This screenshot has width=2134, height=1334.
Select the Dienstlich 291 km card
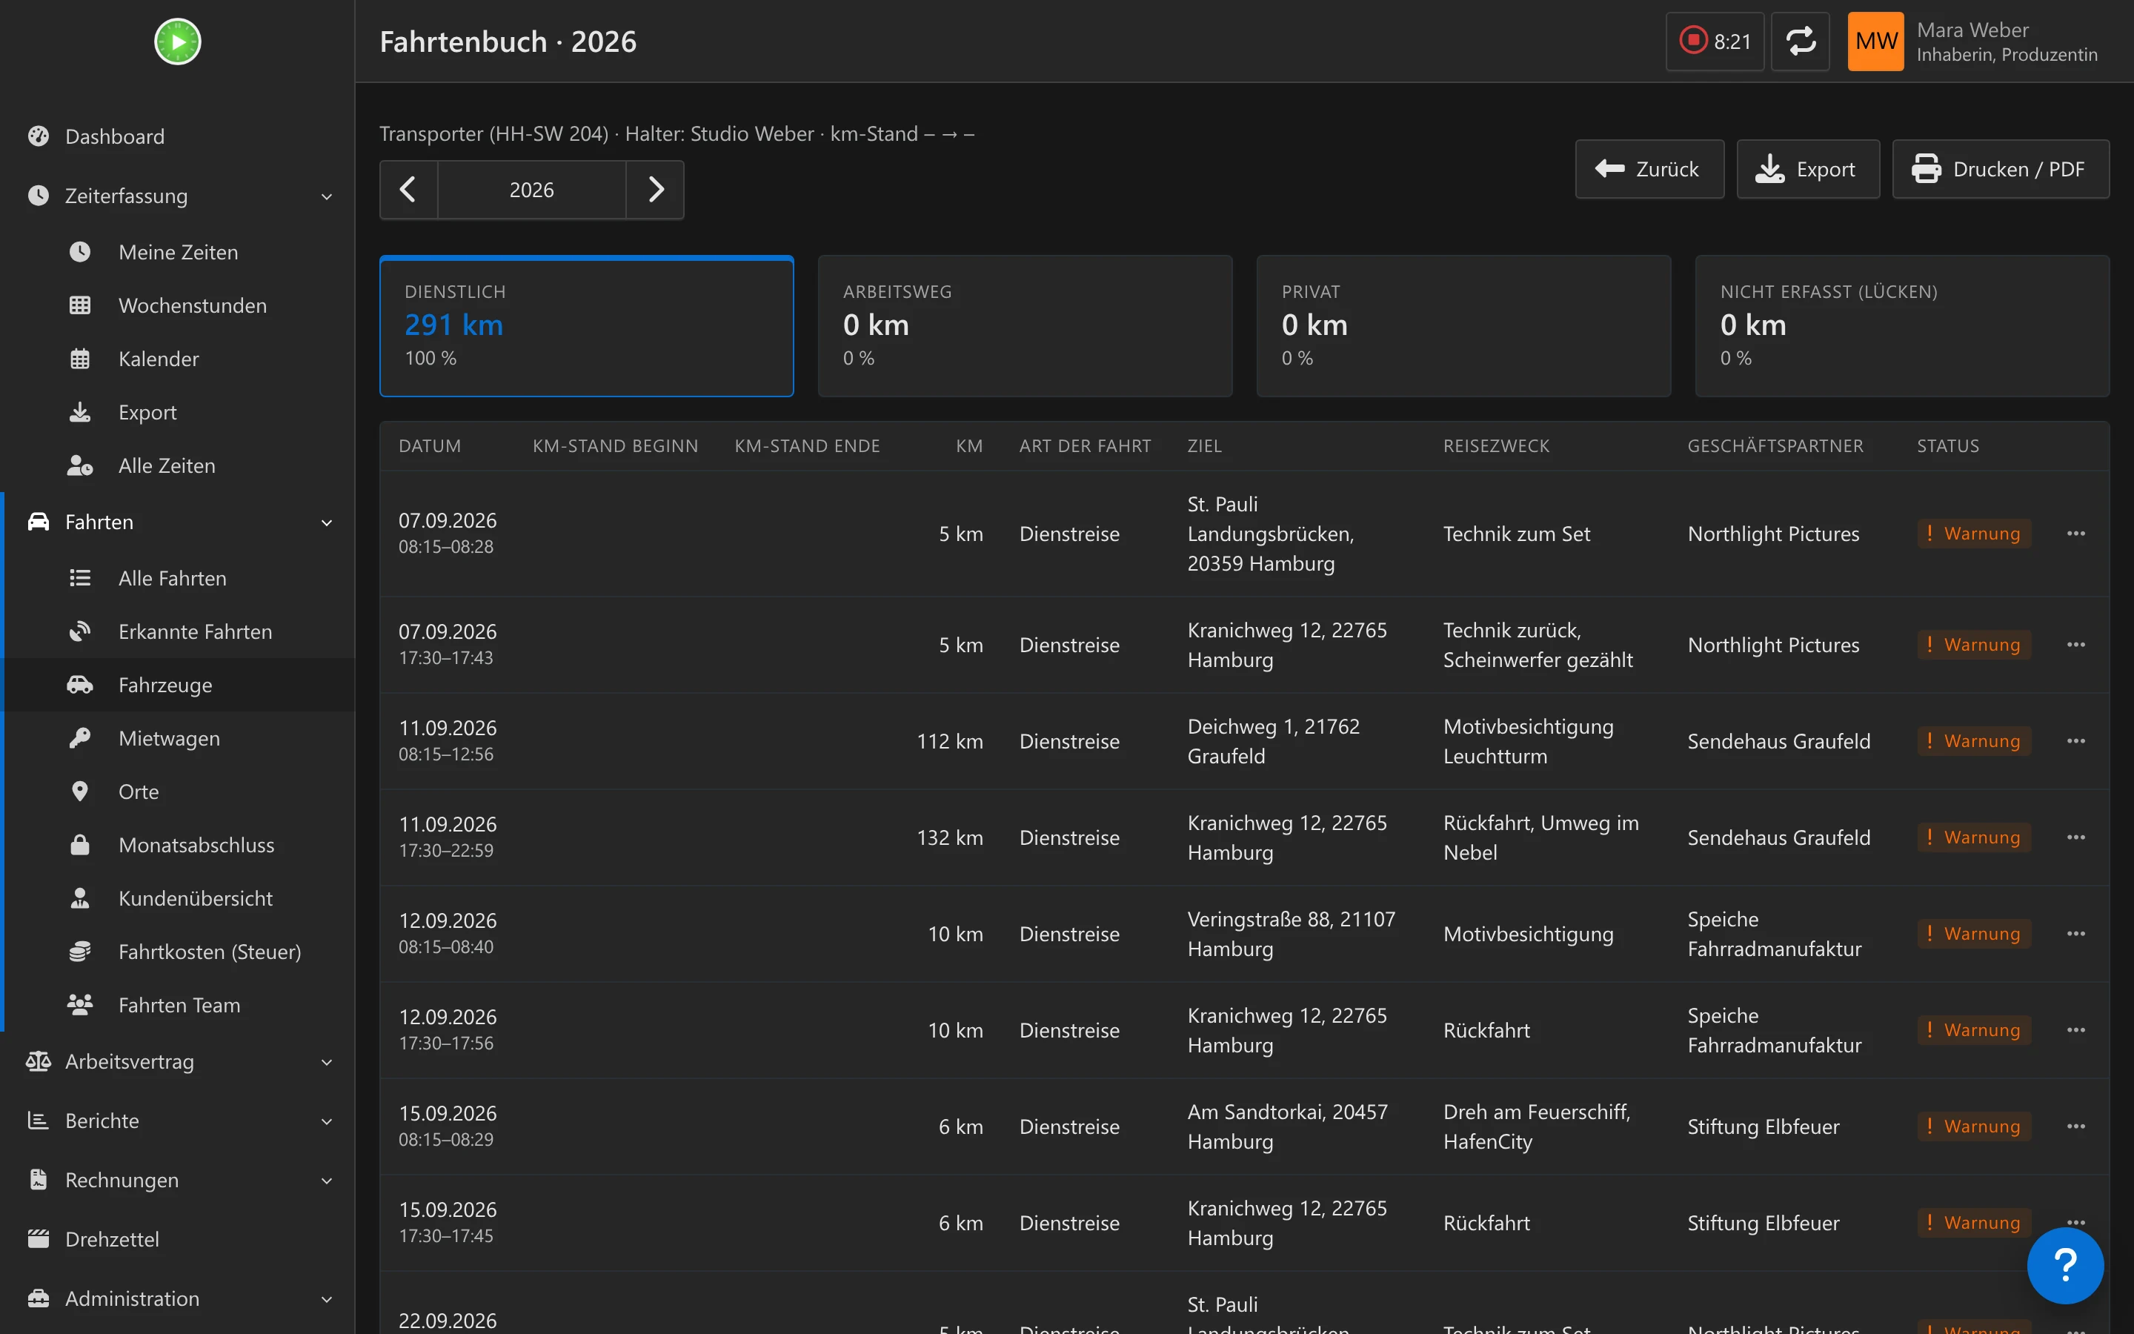(586, 326)
